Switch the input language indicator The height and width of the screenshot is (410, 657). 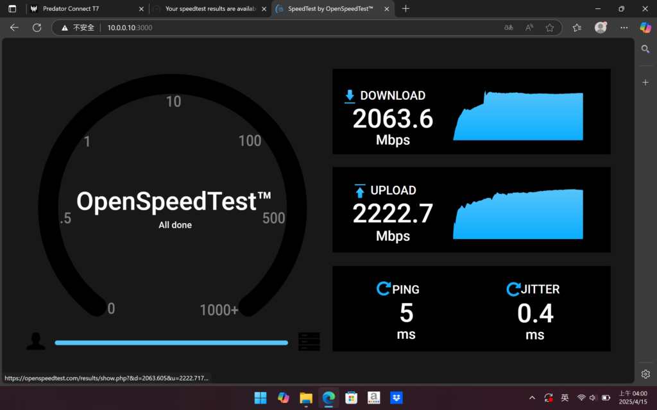coord(565,397)
